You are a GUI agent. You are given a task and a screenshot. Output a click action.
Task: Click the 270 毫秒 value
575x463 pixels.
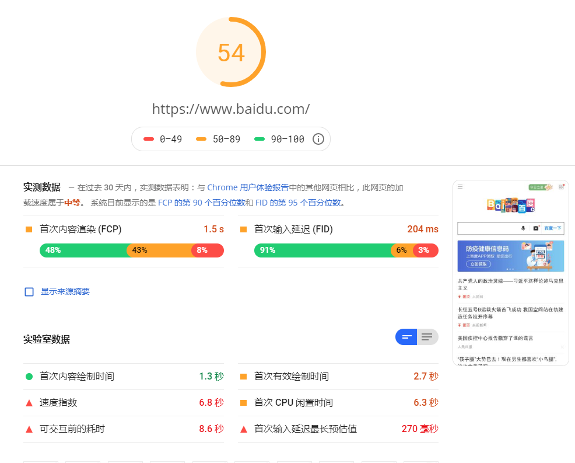pyautogui.click(x=420, y=429)
